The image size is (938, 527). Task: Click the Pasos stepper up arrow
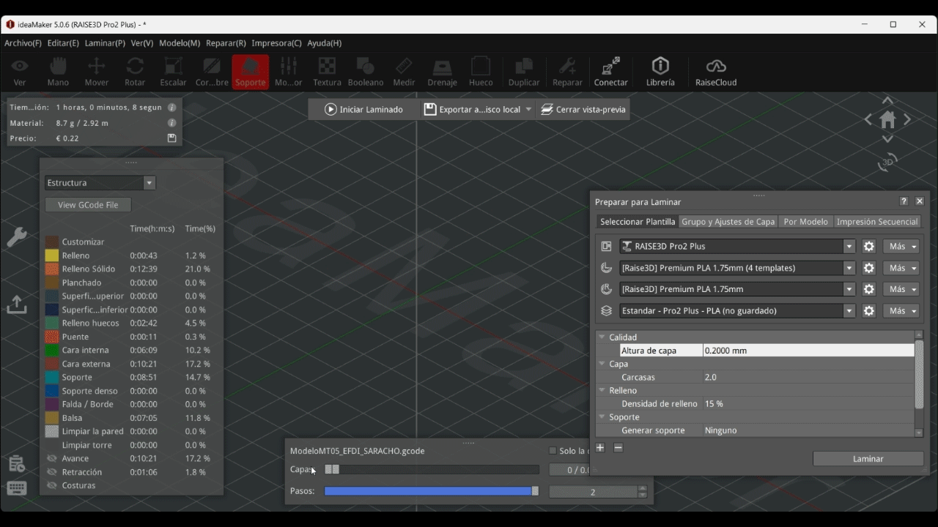pyautogui.click(x=643, y=489)
